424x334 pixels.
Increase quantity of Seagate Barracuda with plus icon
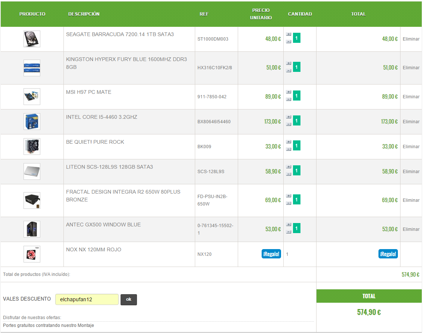289,34
